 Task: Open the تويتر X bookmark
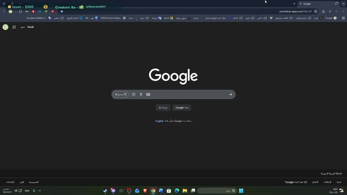coord(318,18)
